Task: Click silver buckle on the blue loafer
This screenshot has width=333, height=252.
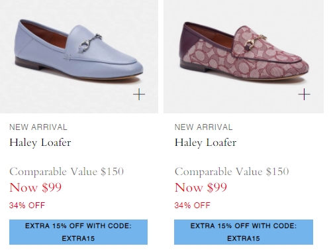Action: [x=89, y=42]
